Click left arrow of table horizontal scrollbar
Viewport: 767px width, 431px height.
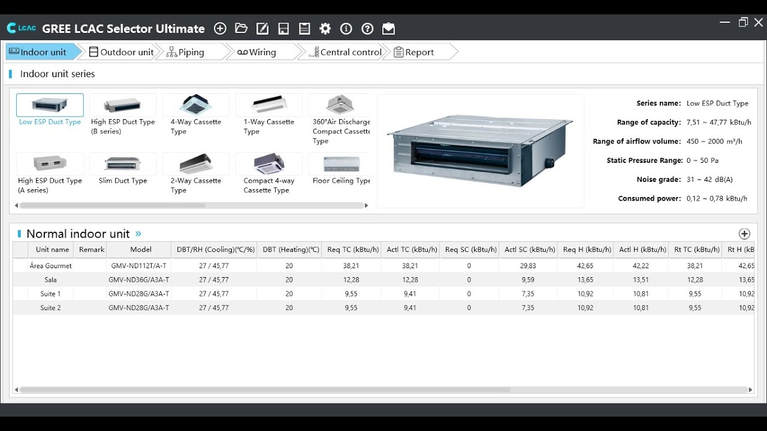pos(16,390)
